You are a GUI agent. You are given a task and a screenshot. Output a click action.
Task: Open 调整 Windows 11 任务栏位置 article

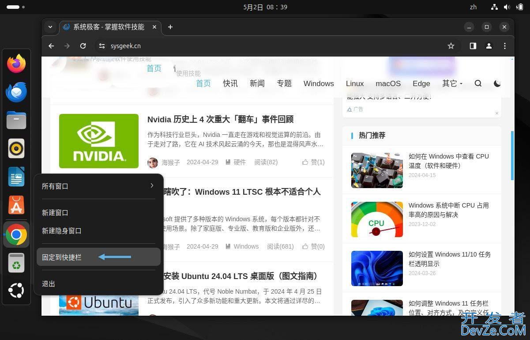point(449,308)
